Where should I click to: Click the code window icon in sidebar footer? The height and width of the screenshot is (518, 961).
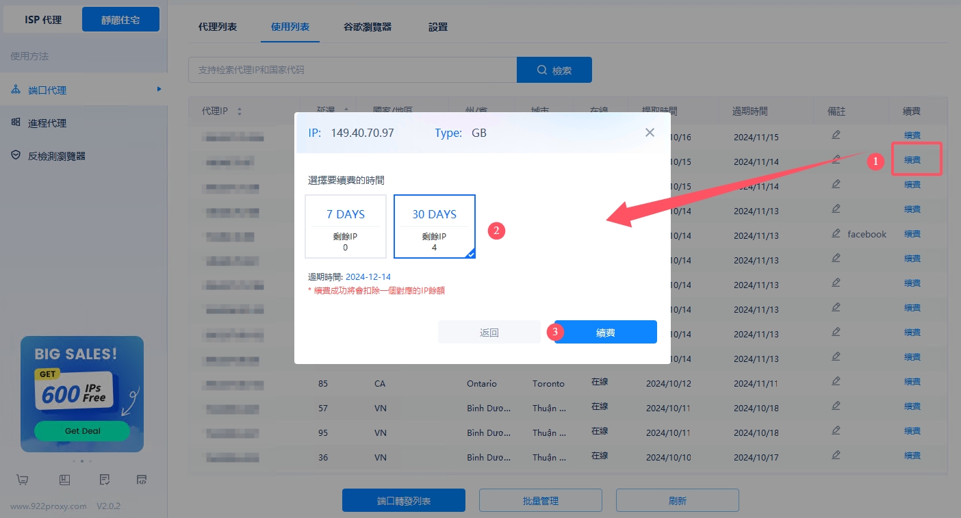point(142,480)
